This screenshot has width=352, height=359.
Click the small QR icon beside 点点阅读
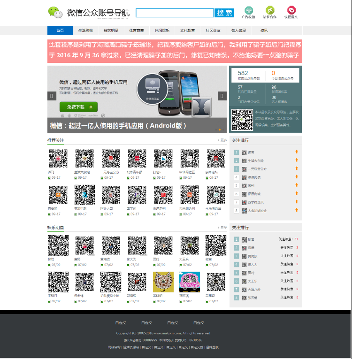click(x=244, y=177)
